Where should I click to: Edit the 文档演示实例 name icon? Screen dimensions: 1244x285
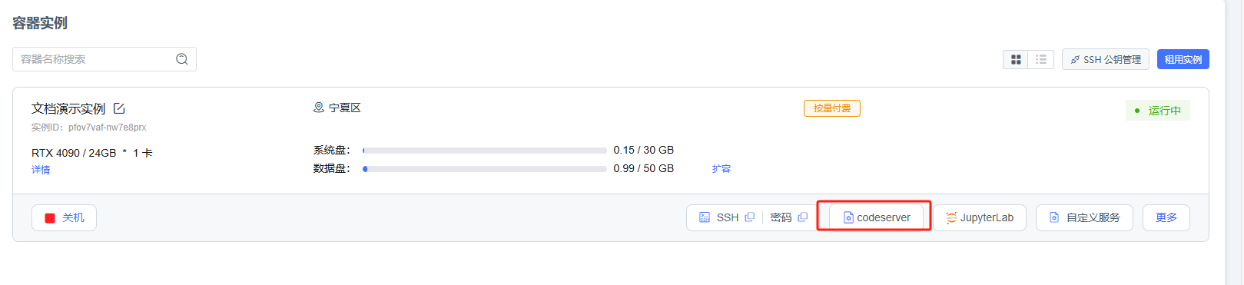pos(119,108)
